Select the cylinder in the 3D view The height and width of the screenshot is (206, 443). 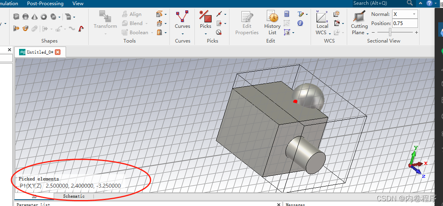305,155
